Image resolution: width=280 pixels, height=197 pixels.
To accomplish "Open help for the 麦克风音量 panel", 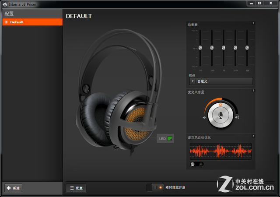I will (x=253, y=91).
